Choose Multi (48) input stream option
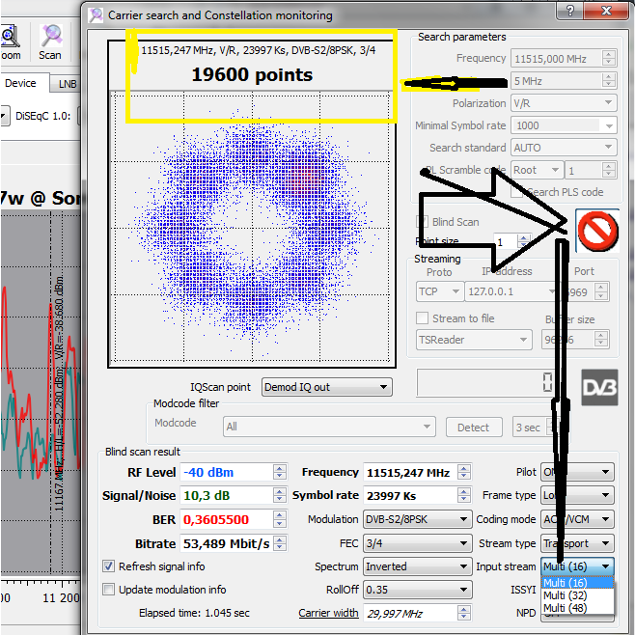635x635 pixels. (567, 608)
